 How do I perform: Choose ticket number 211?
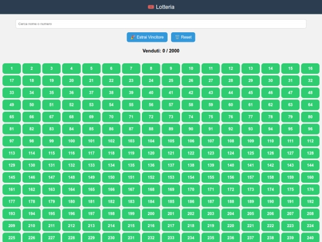(x=51, y=226)
